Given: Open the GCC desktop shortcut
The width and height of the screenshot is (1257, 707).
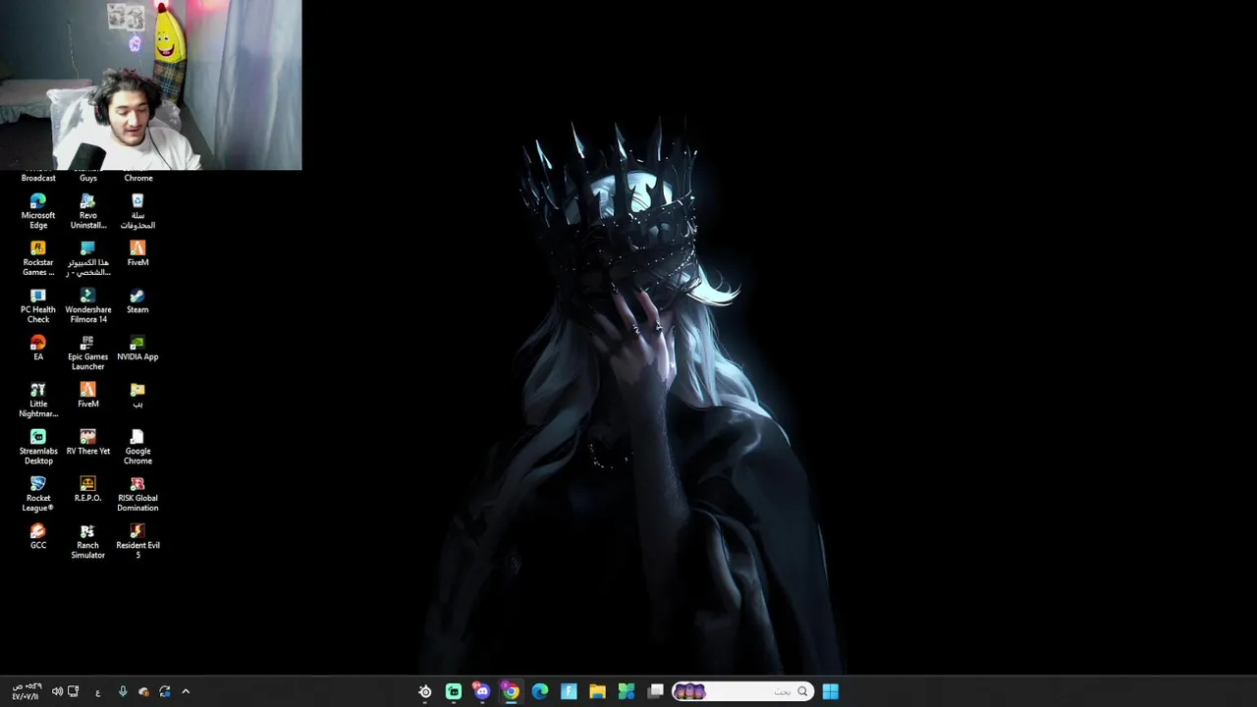Looking at the screenshot, I should coord(38,536).
